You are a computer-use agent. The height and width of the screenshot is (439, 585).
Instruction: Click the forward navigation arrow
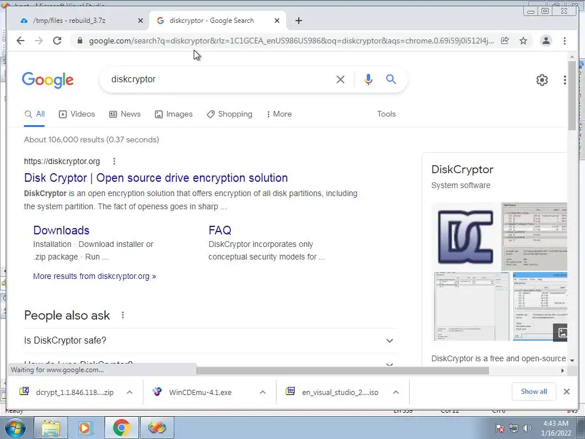39,41
